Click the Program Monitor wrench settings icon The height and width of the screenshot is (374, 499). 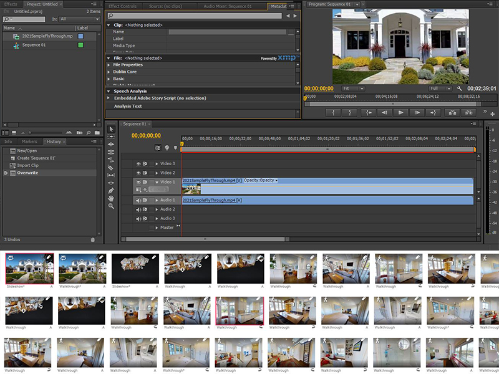pos(460,89)
